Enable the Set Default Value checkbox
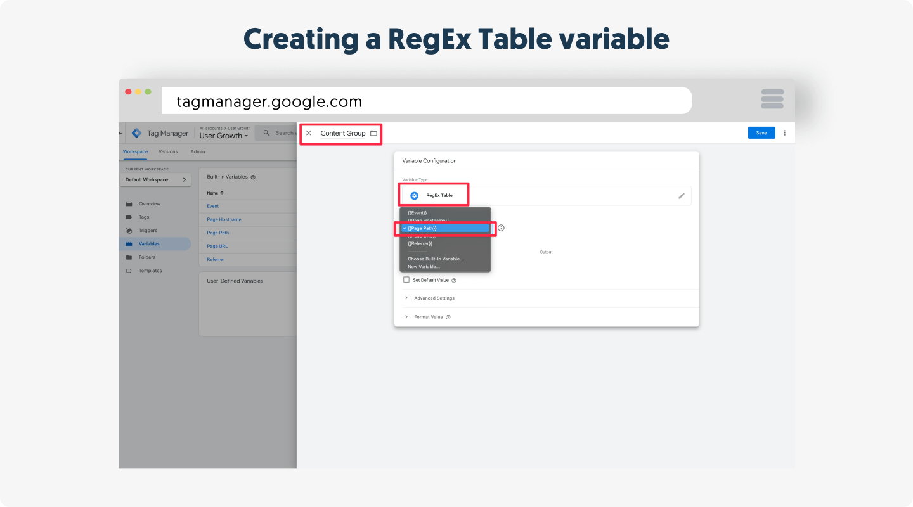This screenshot has height=507, width=913. tap(406, 279)
